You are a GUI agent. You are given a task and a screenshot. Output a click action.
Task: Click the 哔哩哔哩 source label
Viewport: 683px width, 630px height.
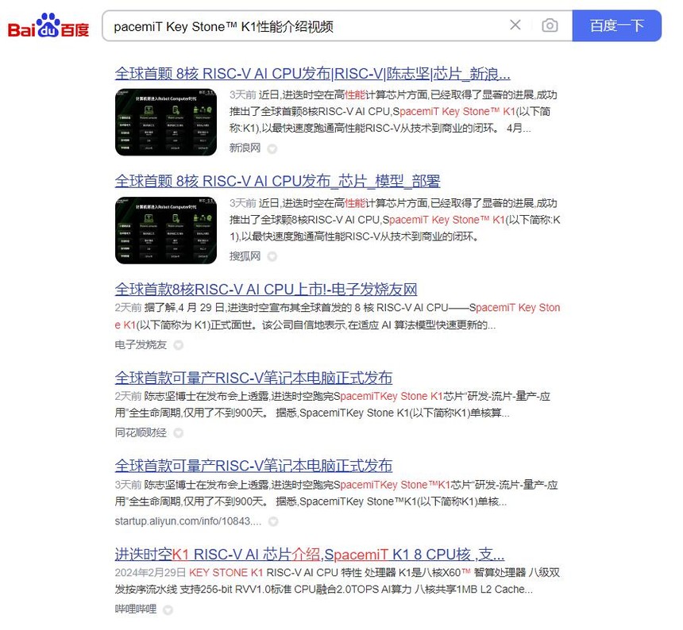136,609
